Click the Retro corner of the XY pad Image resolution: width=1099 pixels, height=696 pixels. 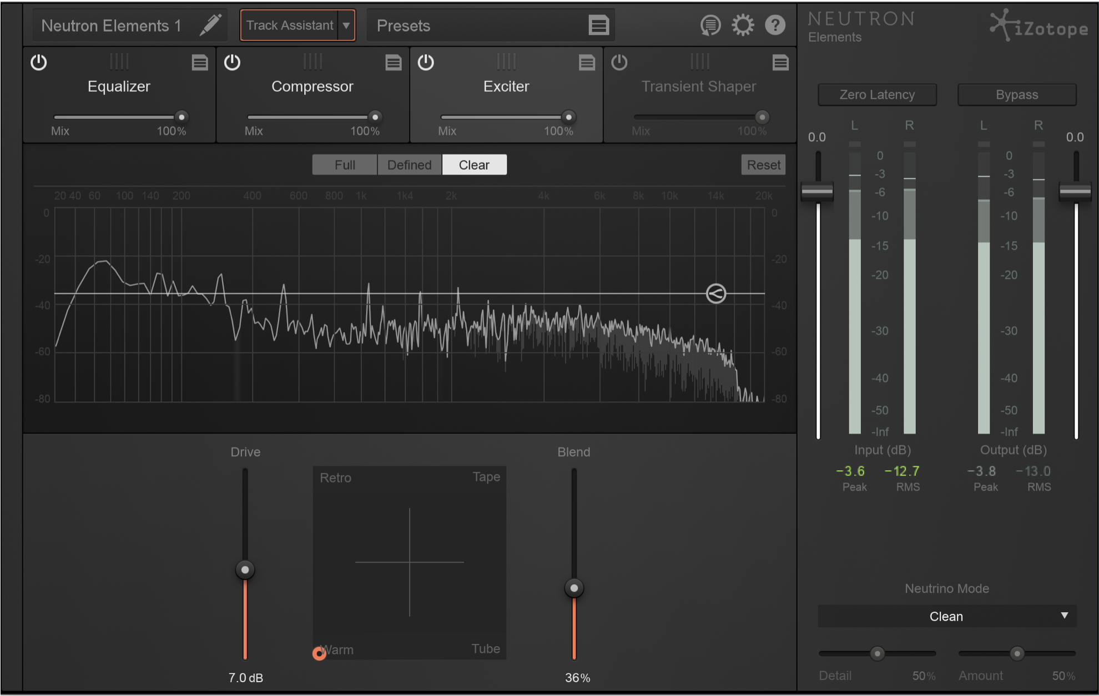click(x=335, y=478)
